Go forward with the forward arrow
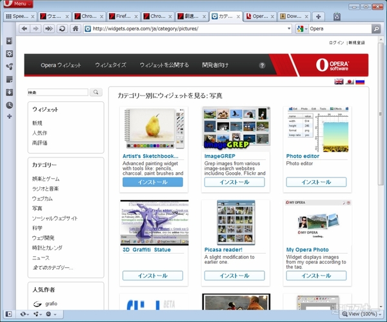The image size is (387, 322). click(x=35, y=28)
